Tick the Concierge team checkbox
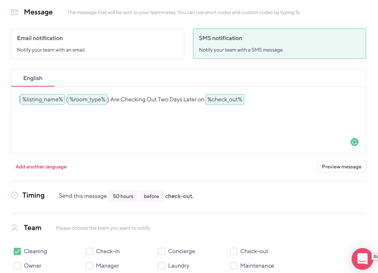The width and height of the screenshot is (378, 273). click(162, 251)
